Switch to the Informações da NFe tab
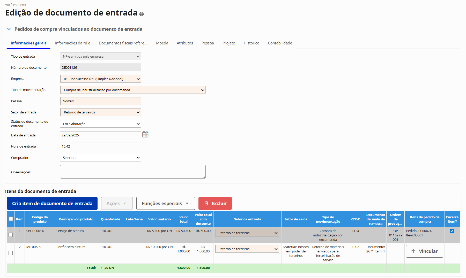 (x=72, y=43)
